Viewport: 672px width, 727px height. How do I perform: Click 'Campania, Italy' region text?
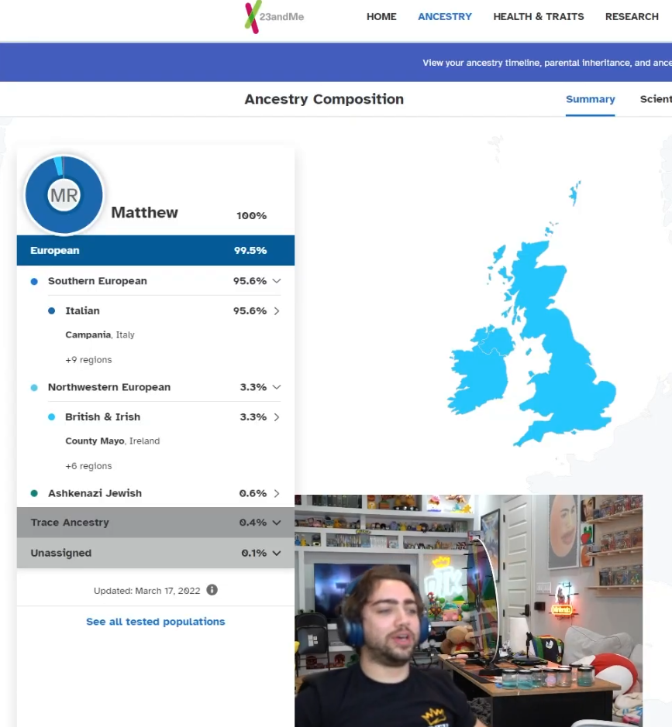100,334
